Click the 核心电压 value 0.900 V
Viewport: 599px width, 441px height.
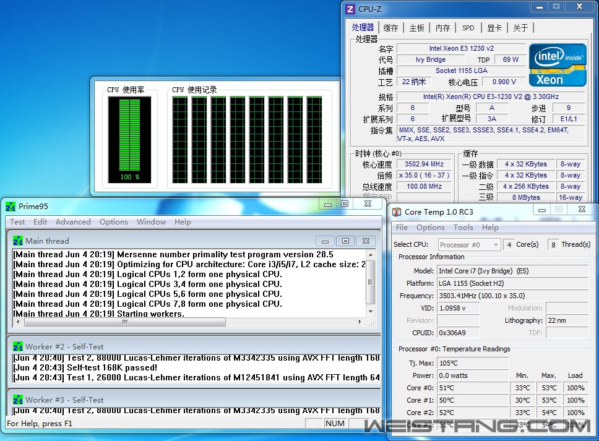504,82
